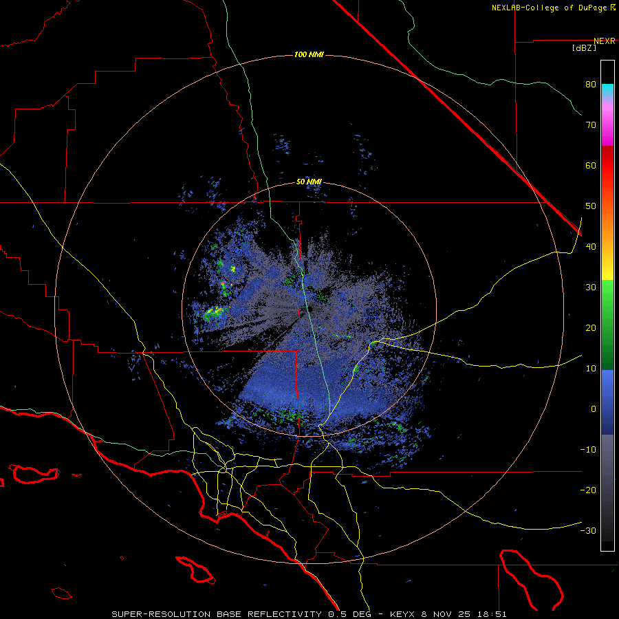Viewport: 619px width, 619px height.
Task: Click the NEXLAB-College of DuPage watermark text
Action: point(553,8)
